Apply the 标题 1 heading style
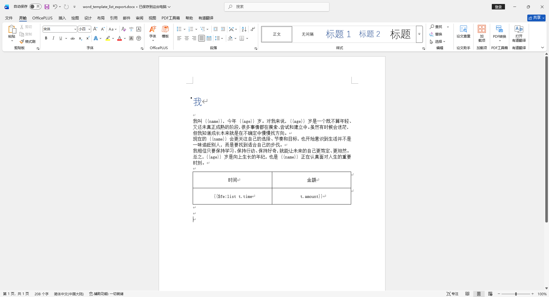Viewport: 549px width, 297px height. (x=338, y=34)
